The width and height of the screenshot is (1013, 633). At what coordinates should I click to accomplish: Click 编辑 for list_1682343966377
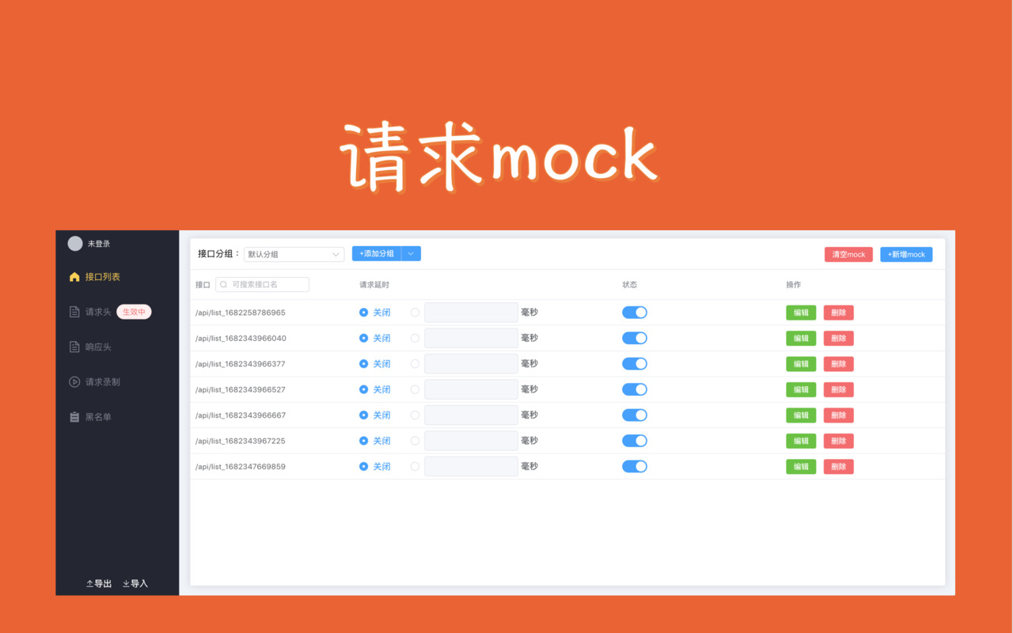click(801, 364)
